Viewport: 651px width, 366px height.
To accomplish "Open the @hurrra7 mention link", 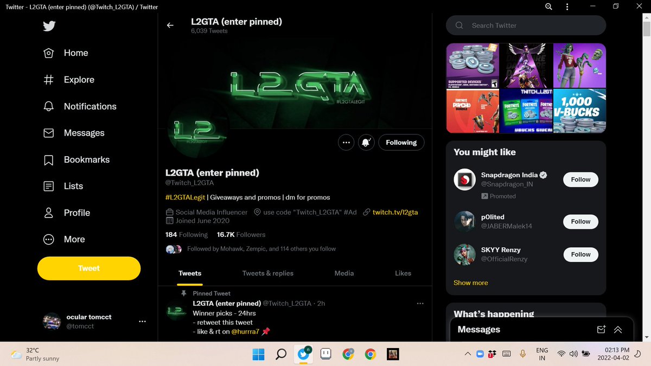I will tap(246, 331).
